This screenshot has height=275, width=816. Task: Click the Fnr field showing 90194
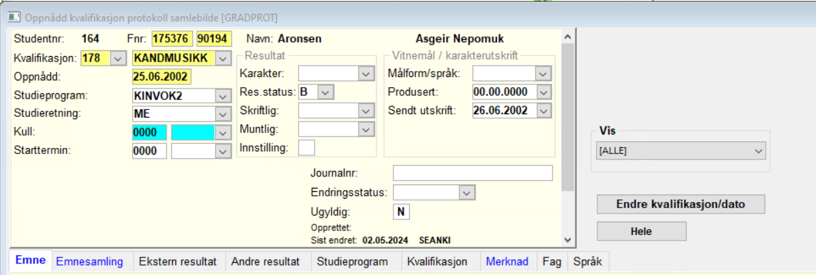(x=213, y=39)
